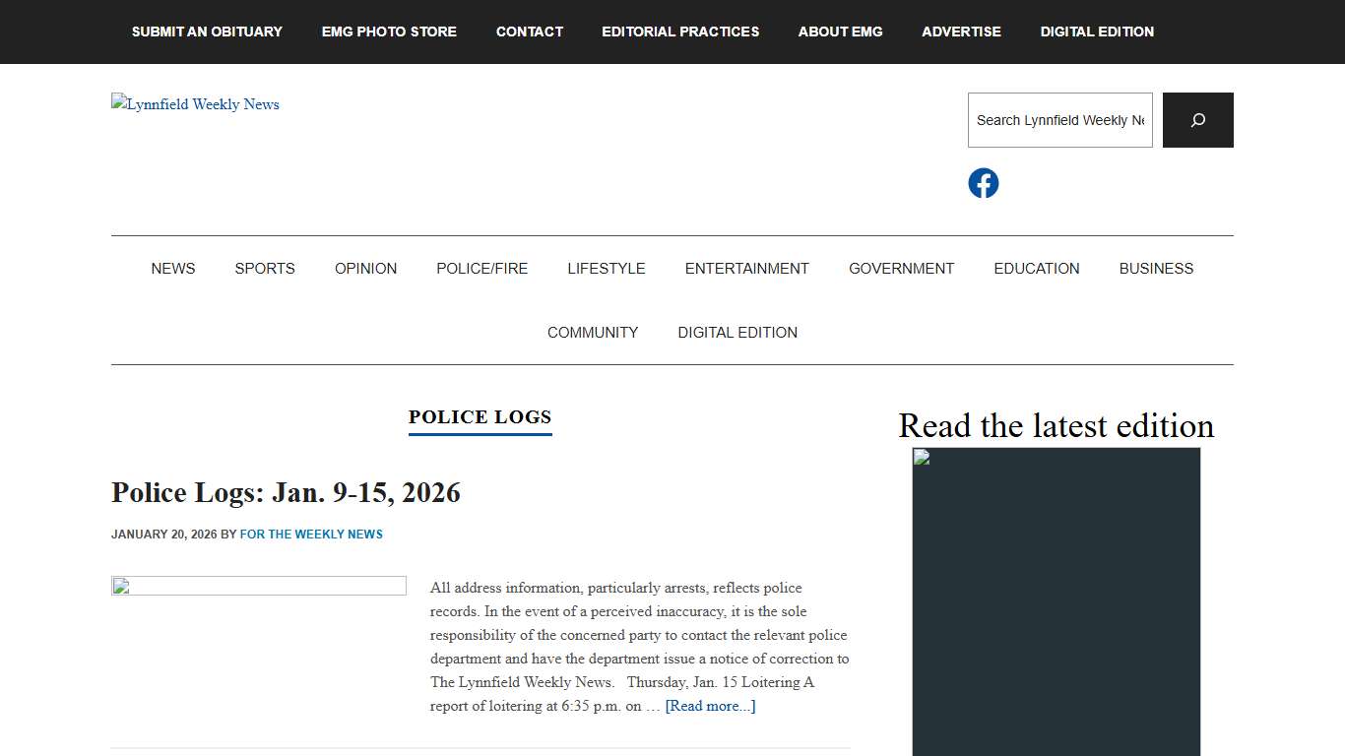Select the NEWS menu item
This screenshot has height=756, width=1345.
pyautogui.click(x=172, y=268)
